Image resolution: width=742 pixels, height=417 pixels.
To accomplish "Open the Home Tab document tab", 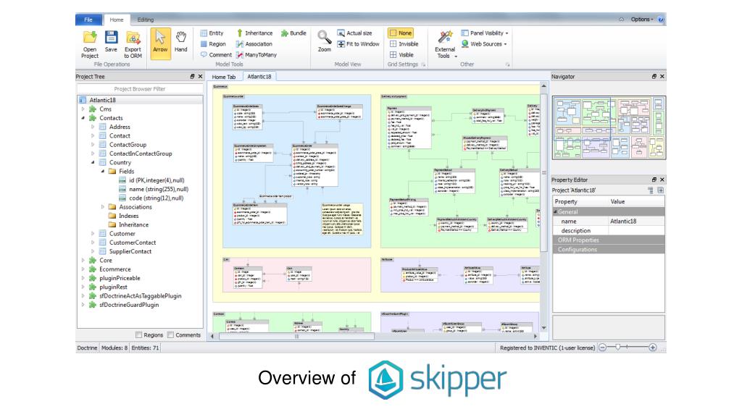I will [223, 77].
